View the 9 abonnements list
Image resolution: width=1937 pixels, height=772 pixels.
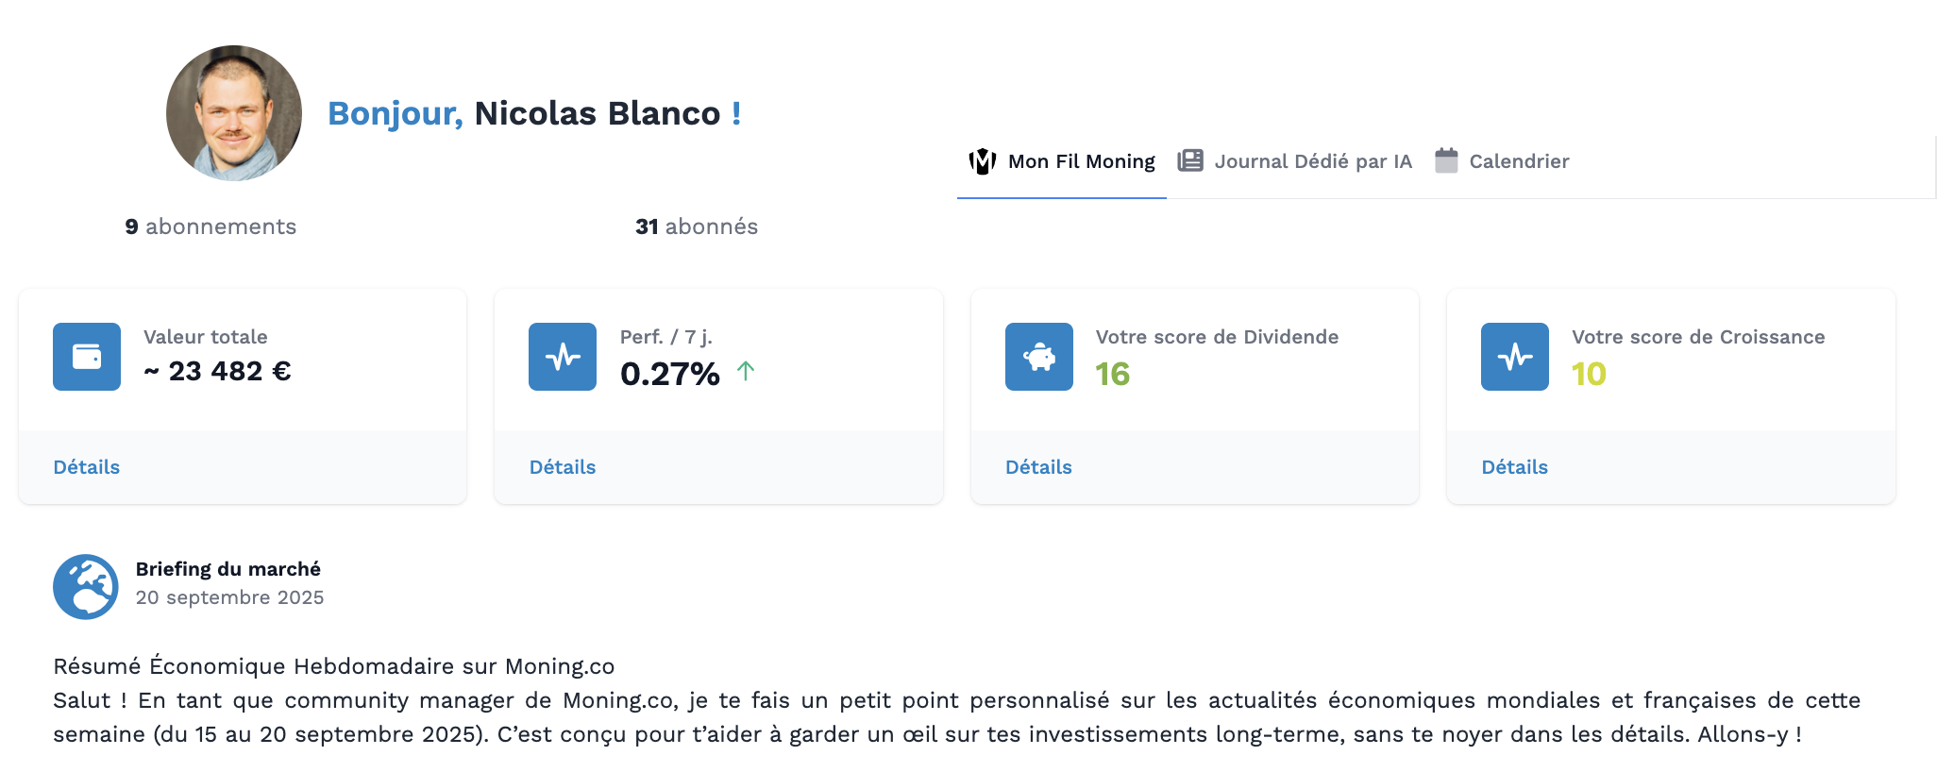click(211, 227)
